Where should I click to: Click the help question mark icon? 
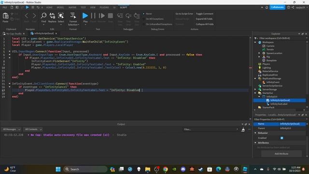click(x=289, y=7)
